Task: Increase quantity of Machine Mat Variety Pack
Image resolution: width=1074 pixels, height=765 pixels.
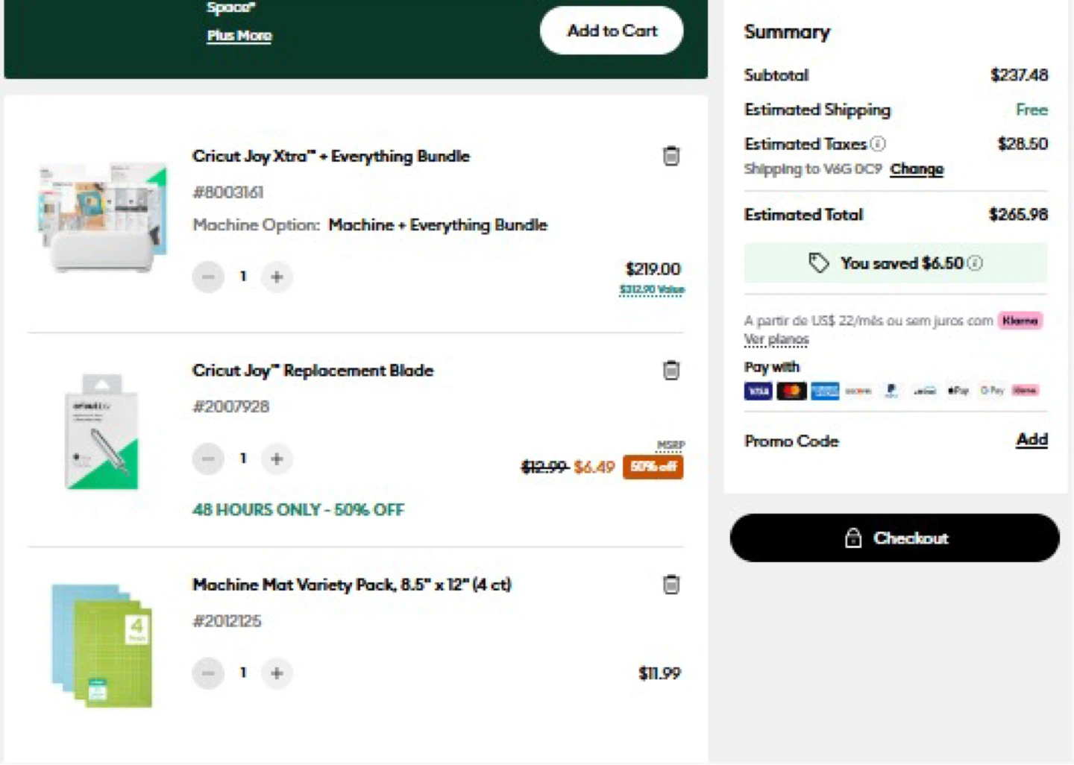Action: pos(277,673)
